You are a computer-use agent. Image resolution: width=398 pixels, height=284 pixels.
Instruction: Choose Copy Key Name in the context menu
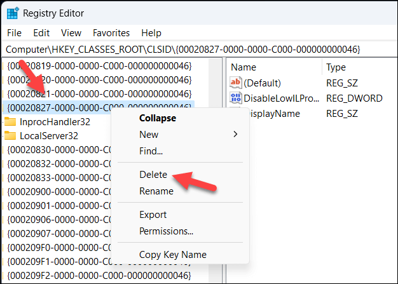point(173,255)
